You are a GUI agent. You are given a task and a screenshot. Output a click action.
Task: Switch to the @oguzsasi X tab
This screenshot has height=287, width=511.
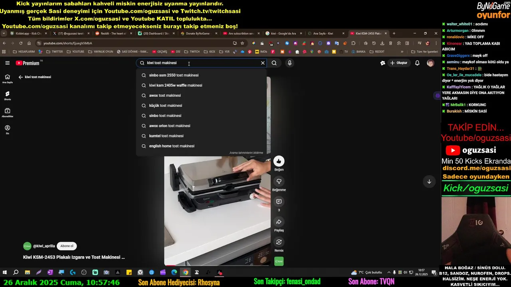pyautogui.click(x=71, y=33)
